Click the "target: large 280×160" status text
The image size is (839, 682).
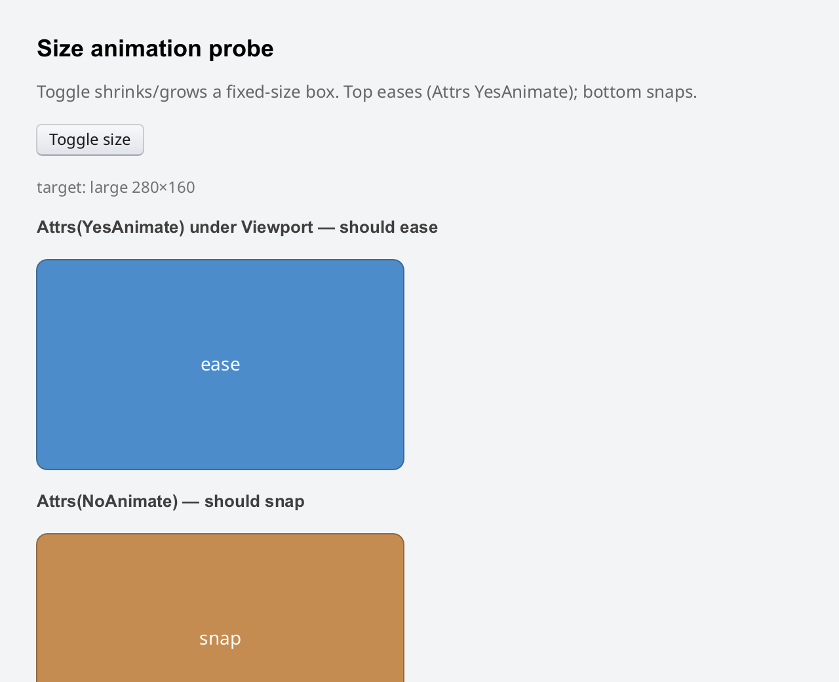116,188
